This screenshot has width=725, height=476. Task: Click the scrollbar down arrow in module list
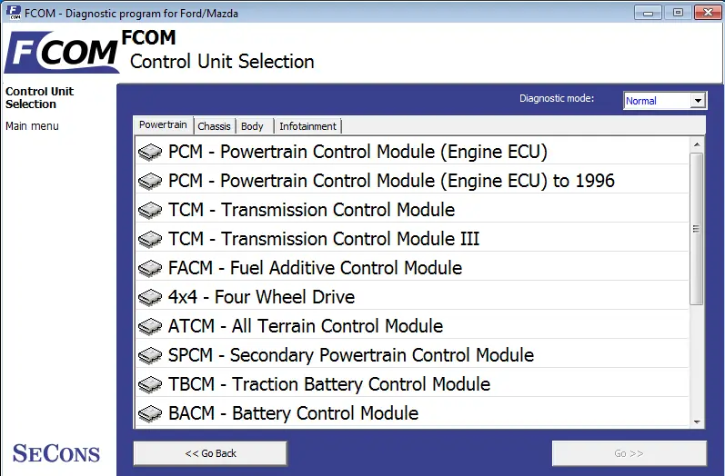tap(697, 421)
